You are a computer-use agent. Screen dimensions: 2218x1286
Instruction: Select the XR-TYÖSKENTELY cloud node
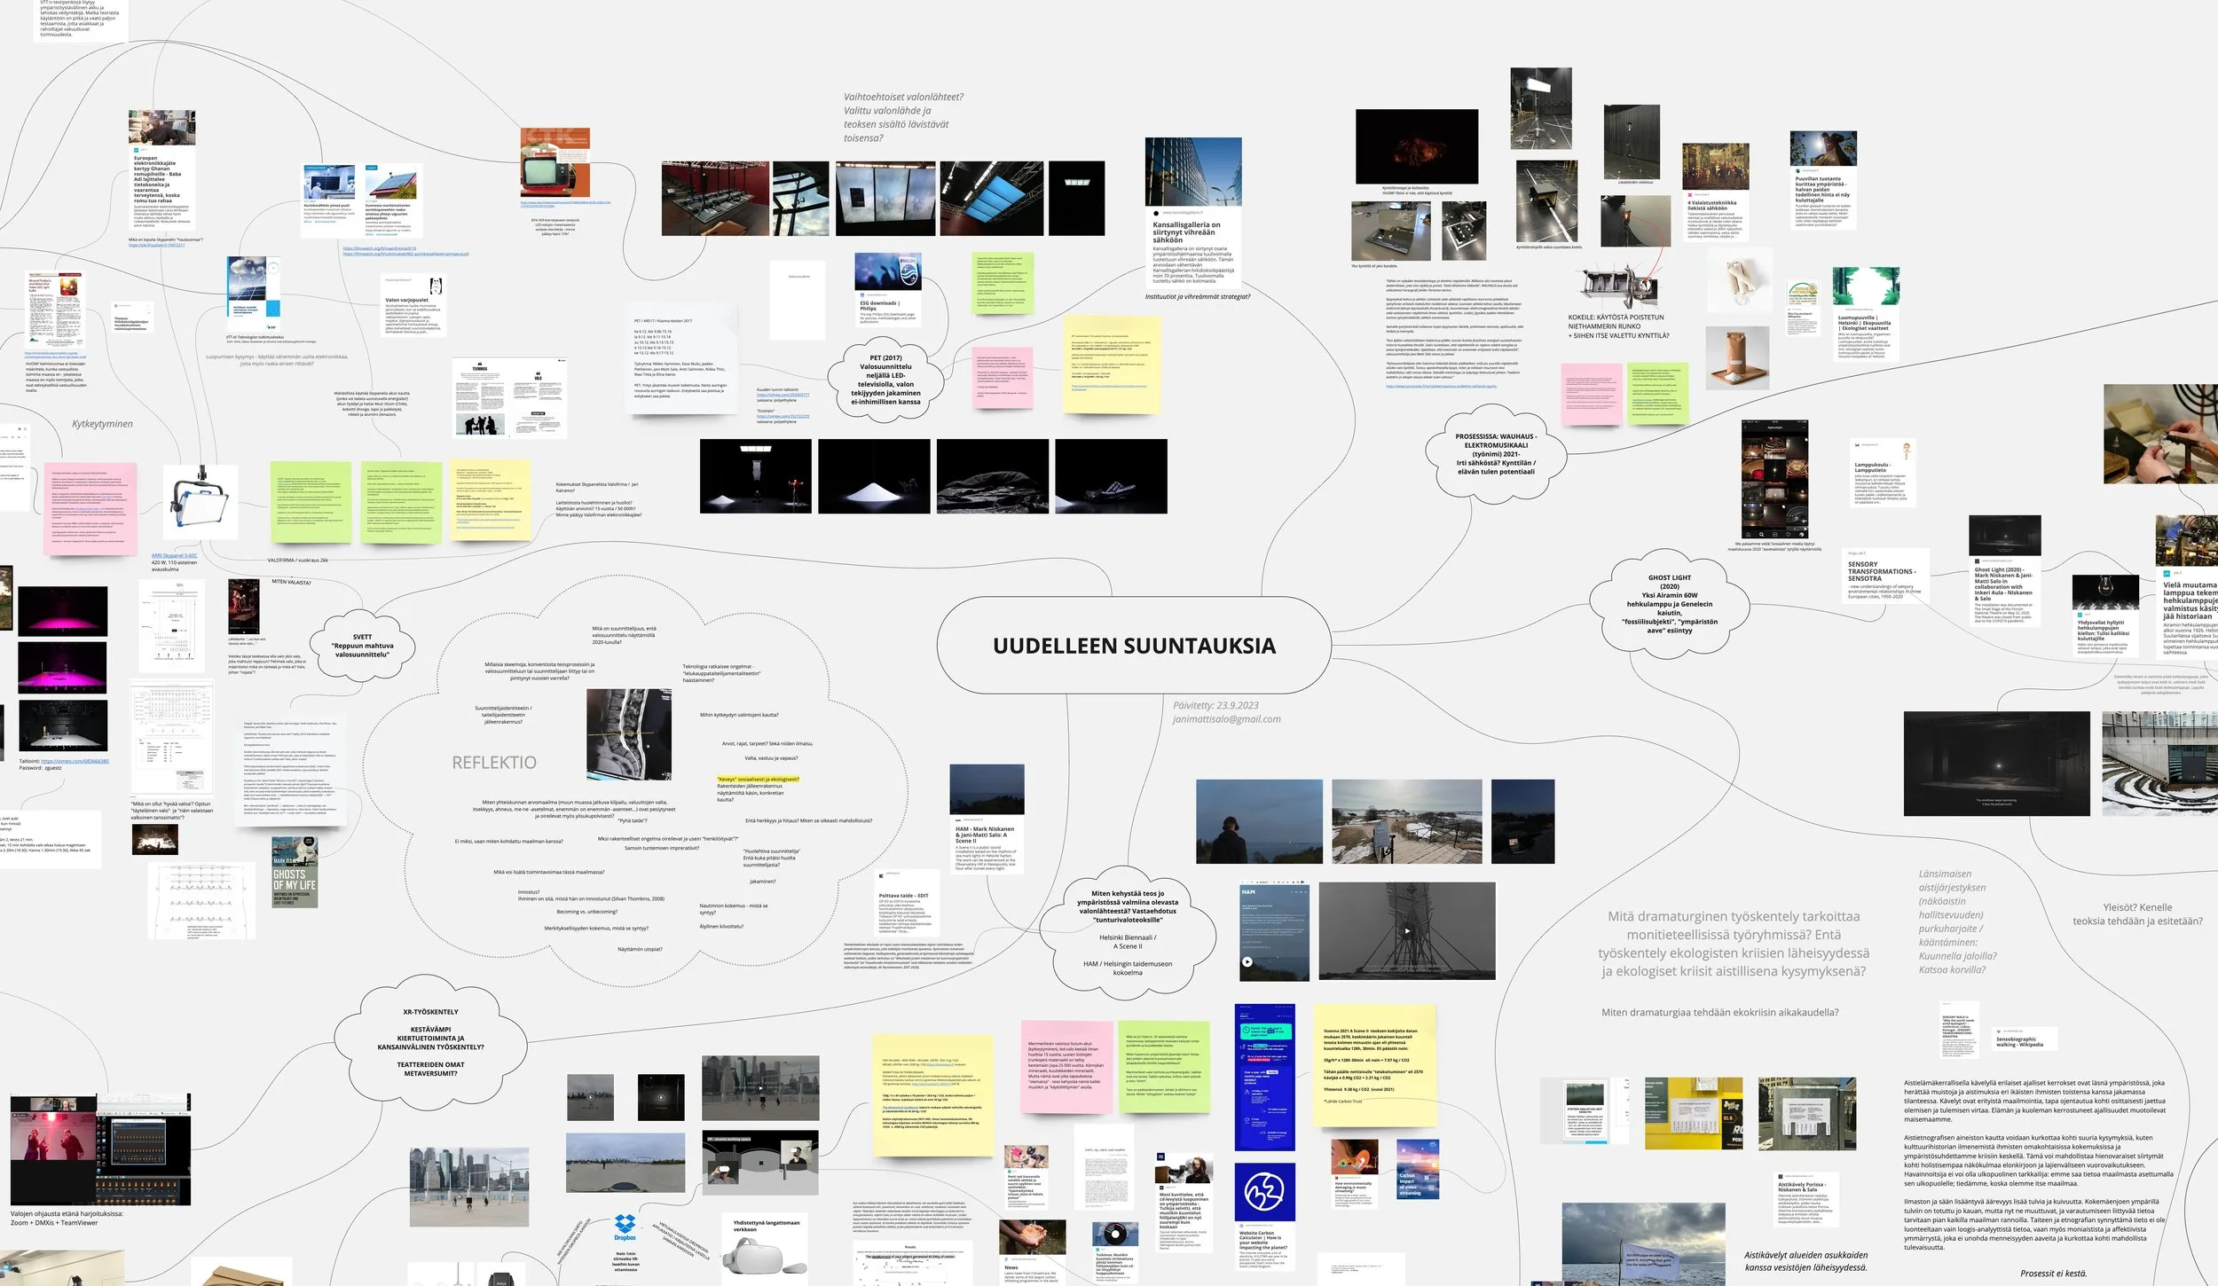430,1042
